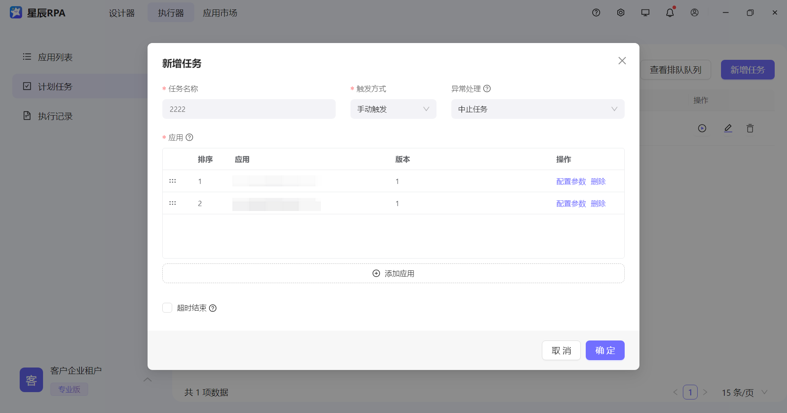Viewport: 787px width, 413px height.
Task: Expand the 异常处理 dropdown showing 中止任务
Action: point(537,109)
